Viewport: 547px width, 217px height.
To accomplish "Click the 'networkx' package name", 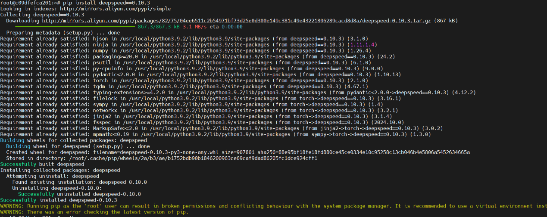I will 105,111.
